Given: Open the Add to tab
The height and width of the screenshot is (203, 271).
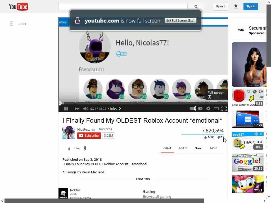Looking at the screenshot, I should pos(183,148).
